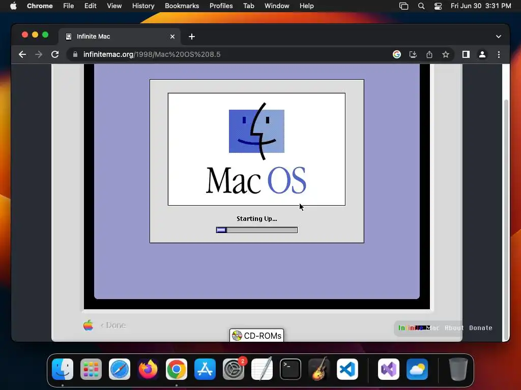This screenshot has width=521, height=390.
Task: Open Finder from the Dock
Action: (x=63, y=369)
